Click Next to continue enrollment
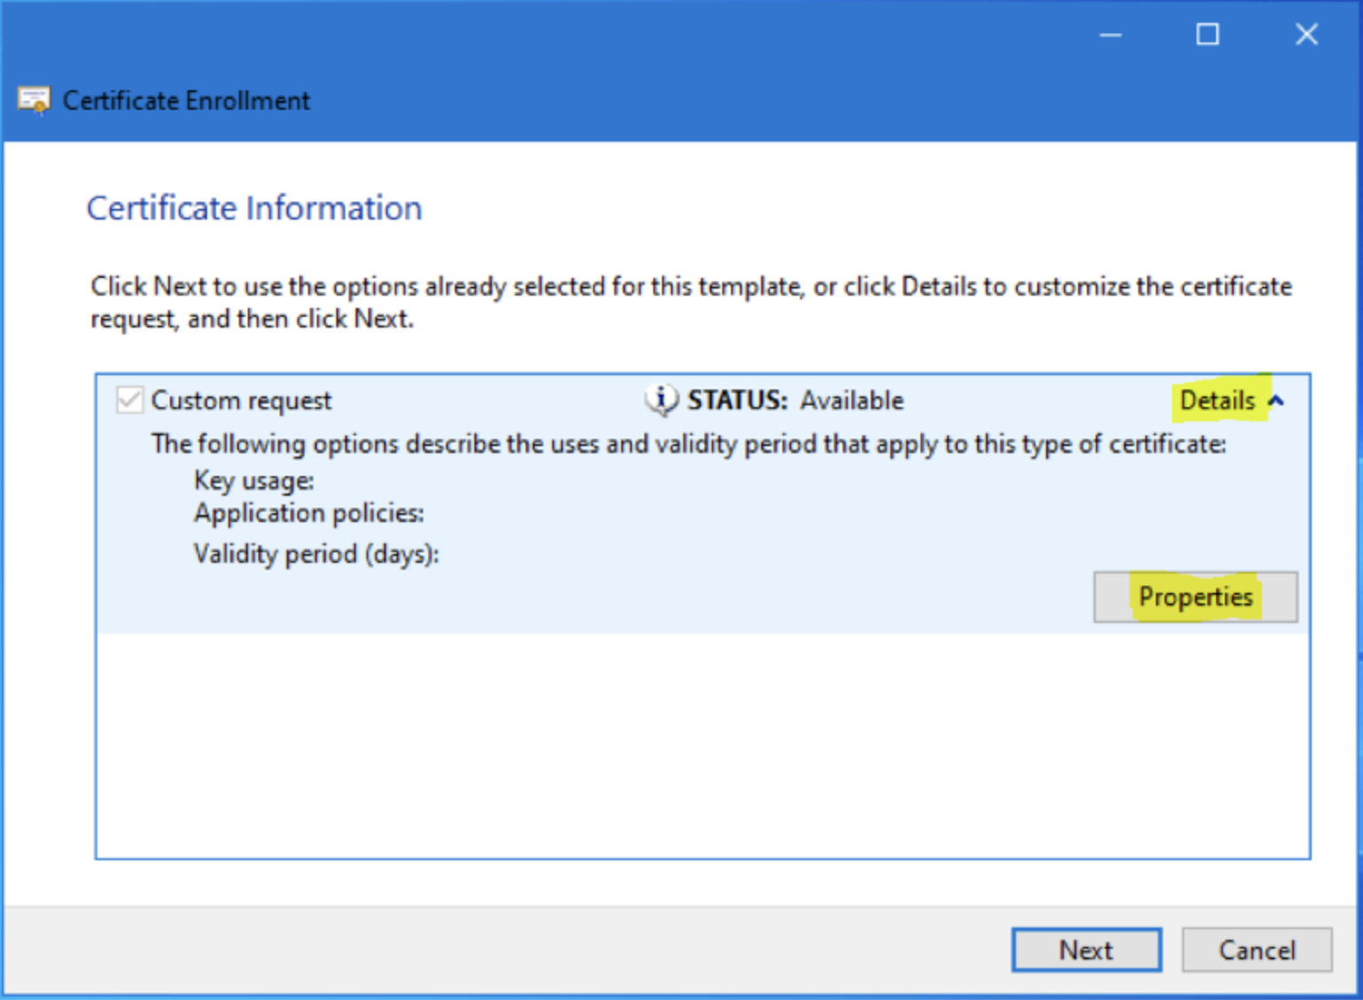 click(x=1086, y=950)
